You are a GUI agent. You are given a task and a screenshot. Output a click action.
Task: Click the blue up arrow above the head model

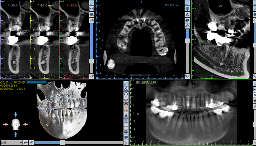(x=16, y=114)
